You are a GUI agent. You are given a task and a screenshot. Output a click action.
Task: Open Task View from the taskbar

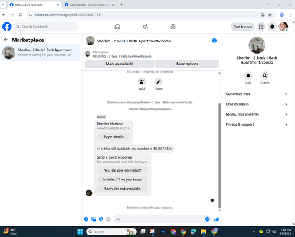click(142, 232)
